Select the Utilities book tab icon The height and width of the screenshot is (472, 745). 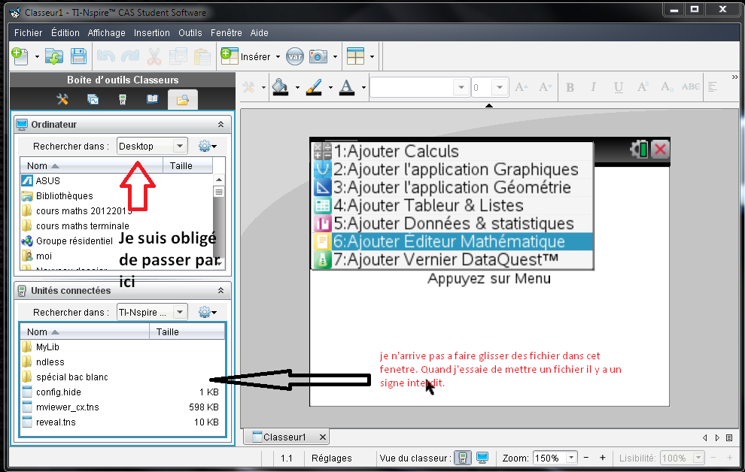[x=153, y=99]
